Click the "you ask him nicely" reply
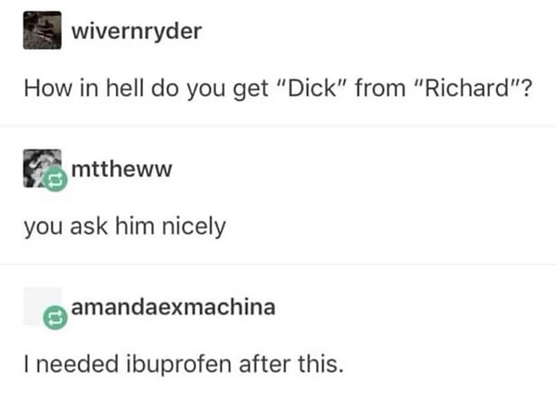Image resolution: width=557 pixels, height=407 pixels. [125, 227]
